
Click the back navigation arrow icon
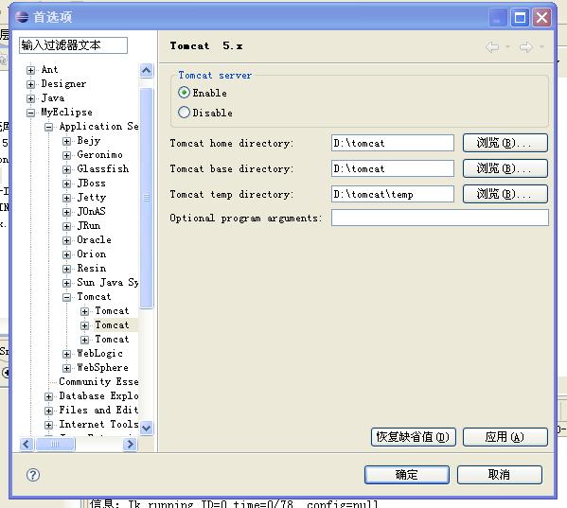[492, 46]
